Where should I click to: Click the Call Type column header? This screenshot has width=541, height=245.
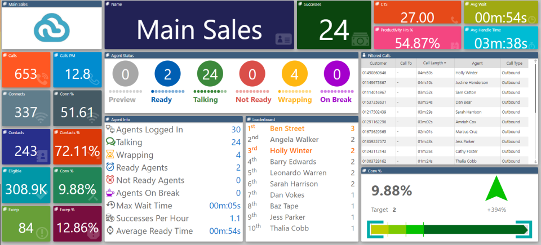[514, 63]
